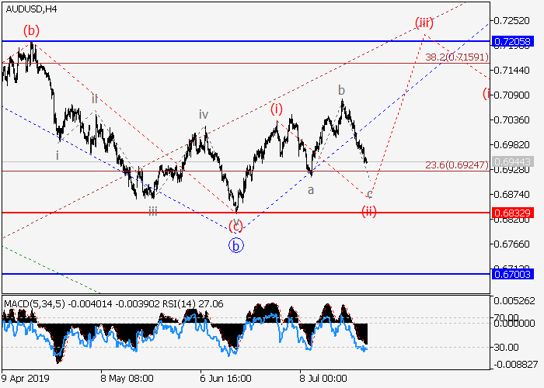Click the AUDUSD,H4 chart title
Screen dimensions: 544x388
point(29,8)
